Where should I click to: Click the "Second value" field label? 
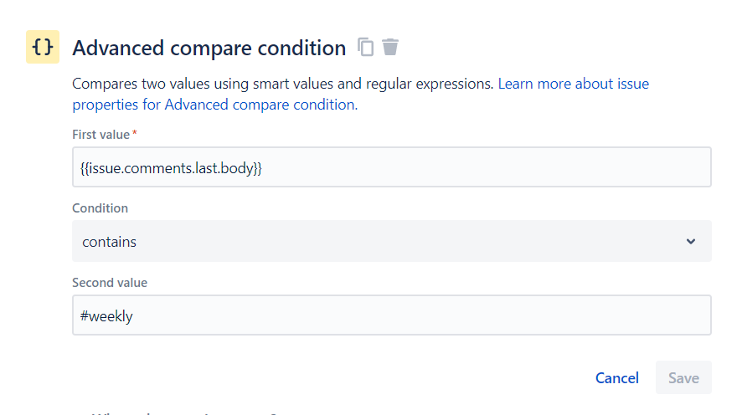tap(110, 283)
